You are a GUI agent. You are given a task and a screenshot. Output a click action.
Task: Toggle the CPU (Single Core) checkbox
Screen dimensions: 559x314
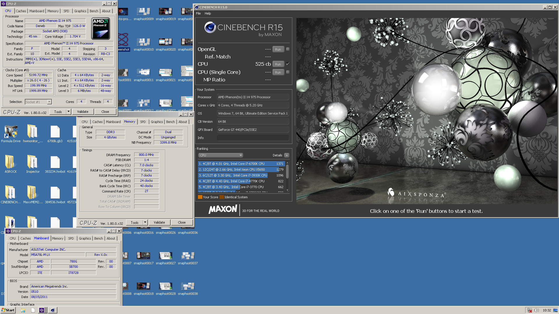pos(288,72)
